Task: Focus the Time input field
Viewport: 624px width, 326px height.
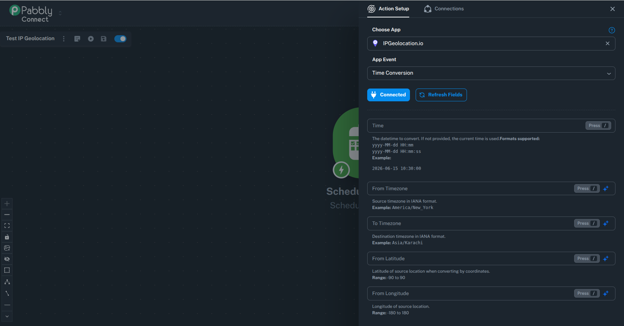Action: pos(491,125)
